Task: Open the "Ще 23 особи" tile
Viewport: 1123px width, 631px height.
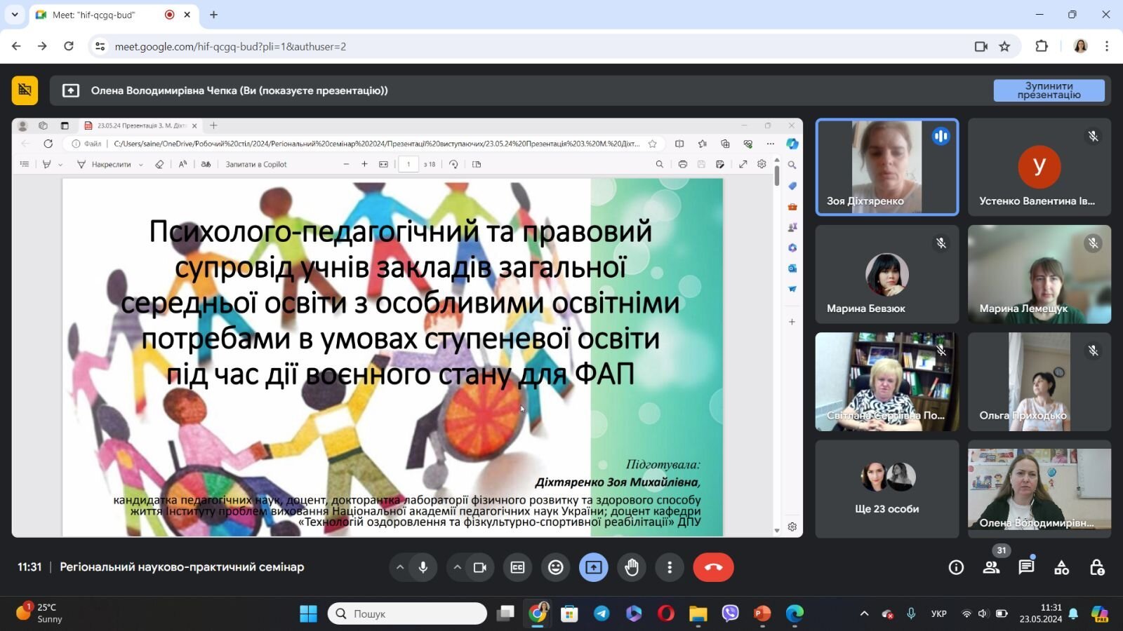Action: coord(886,489)
